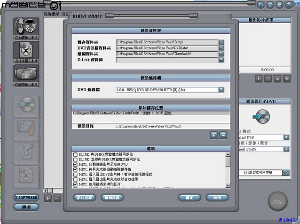Click the 確定 confirm button
This screenshot has width=300, height=224.
189,198
